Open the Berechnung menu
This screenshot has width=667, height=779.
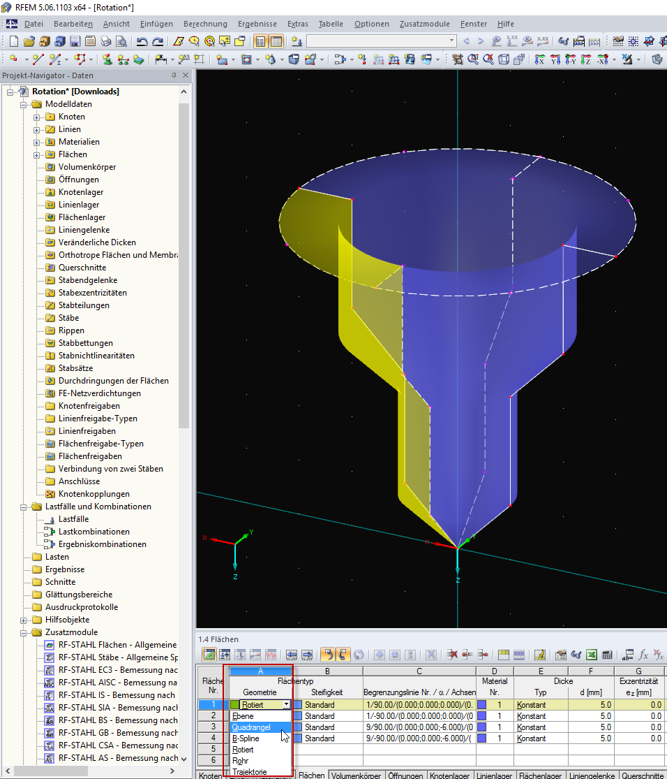(x=205, y=24)
